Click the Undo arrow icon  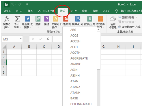[x=13, y=4]
